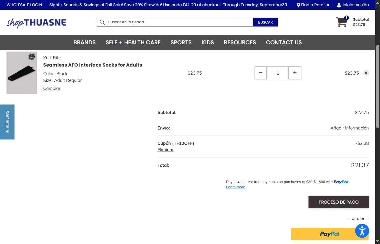Viewport: 380px width, 244px height.
Task: Click the -$2.38 discount amount
Action: (x=362, y=143)
